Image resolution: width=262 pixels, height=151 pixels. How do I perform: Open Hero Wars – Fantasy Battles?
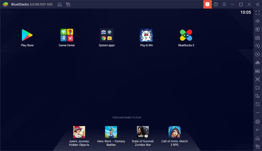[x=111, y=132]
